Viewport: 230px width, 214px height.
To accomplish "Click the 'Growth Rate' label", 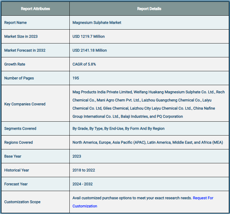I will [x=15, y=64].
